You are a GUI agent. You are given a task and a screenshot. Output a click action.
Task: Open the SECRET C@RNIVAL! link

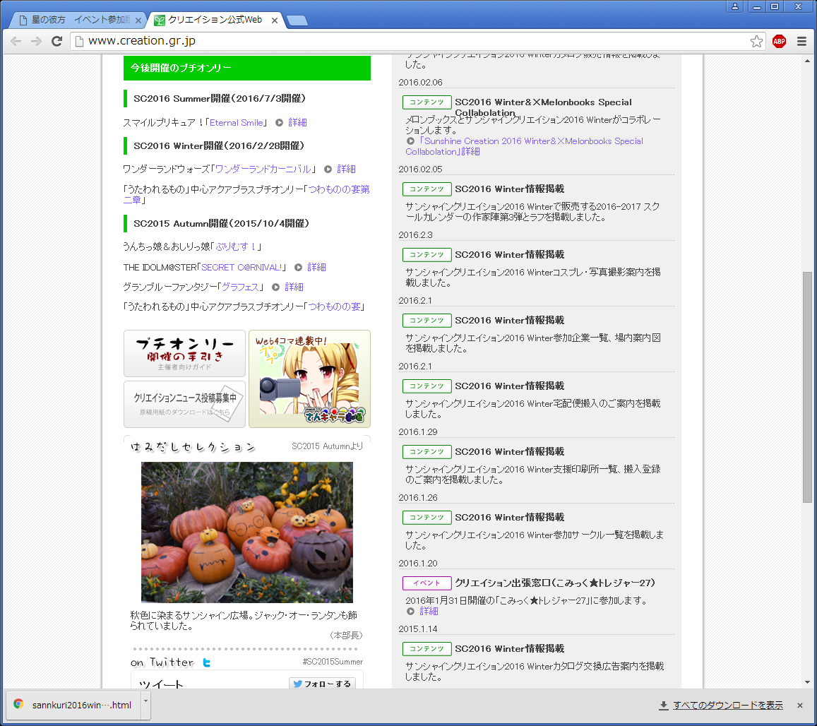click(x=241, y=268)
